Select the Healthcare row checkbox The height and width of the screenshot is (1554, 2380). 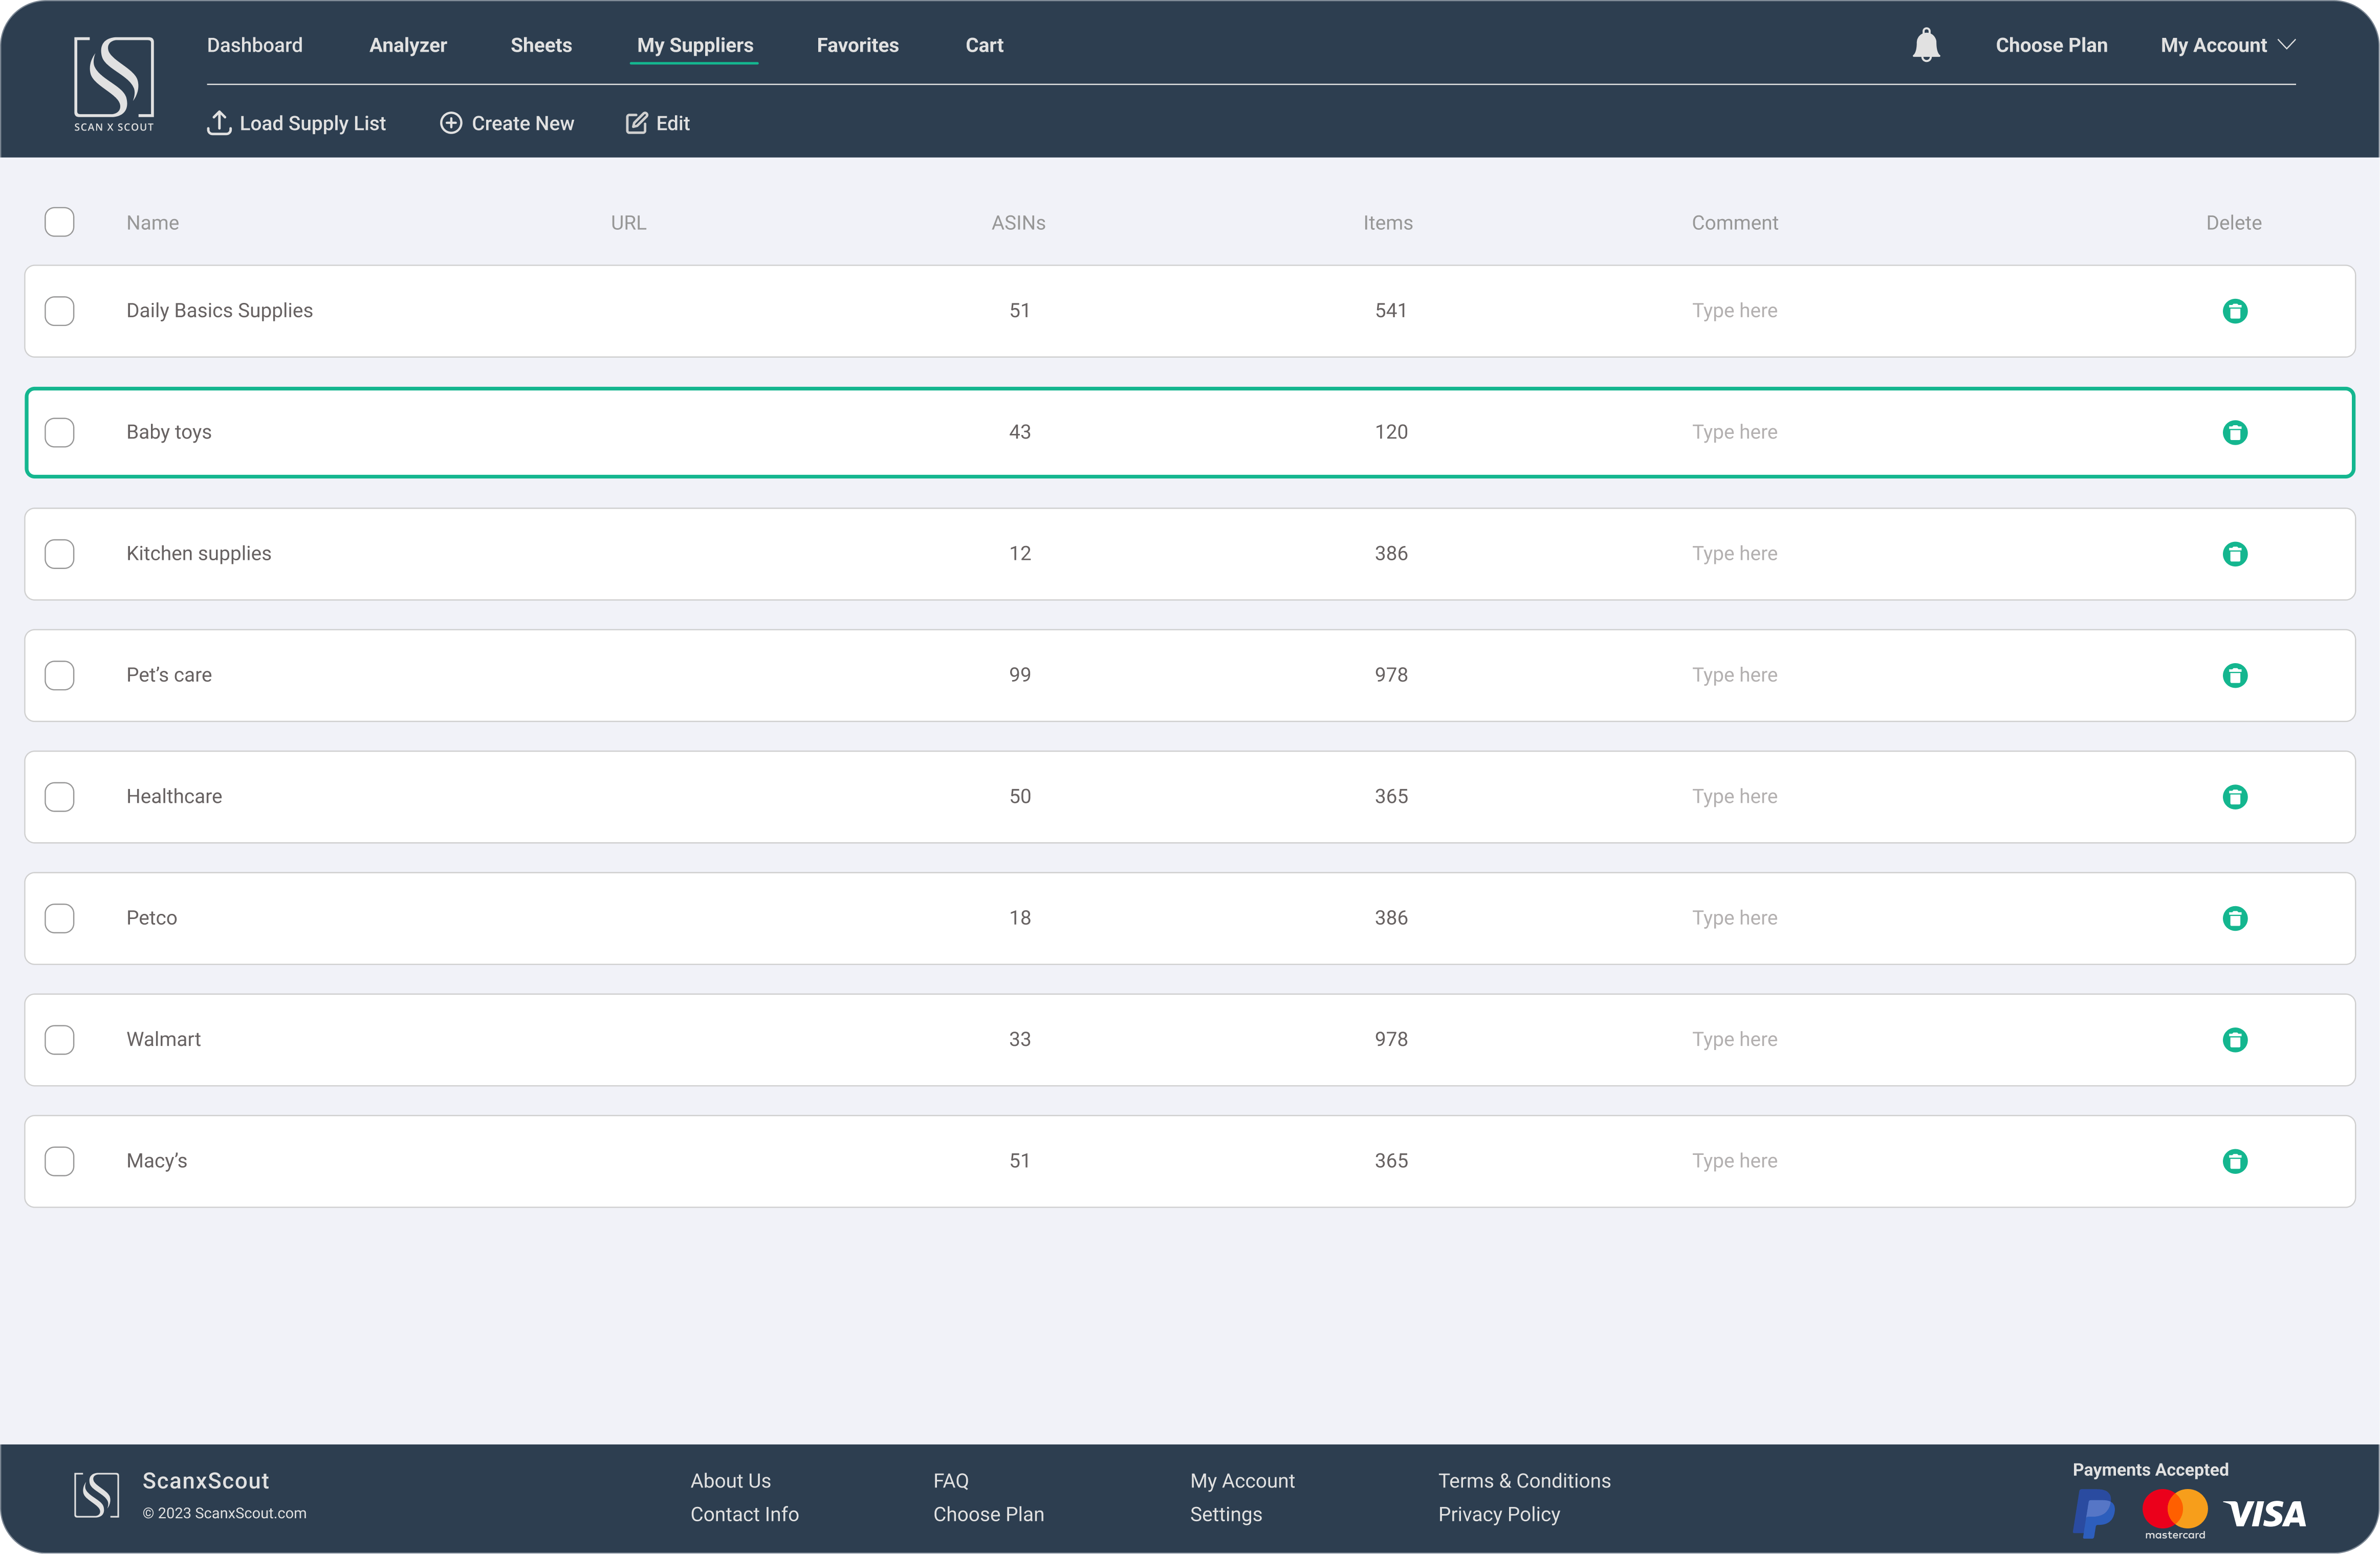pyautogui.click(x=60, y=797)
